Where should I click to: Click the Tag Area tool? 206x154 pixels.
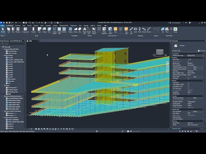point(126,31)
